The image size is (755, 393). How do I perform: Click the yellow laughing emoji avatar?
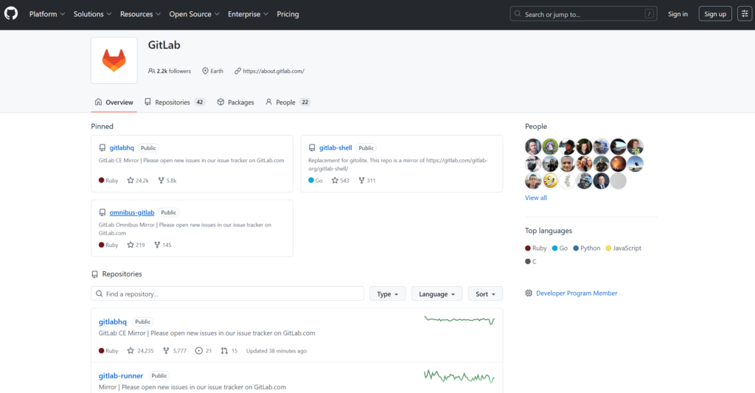pyautogui.click(x=550, y=181)
